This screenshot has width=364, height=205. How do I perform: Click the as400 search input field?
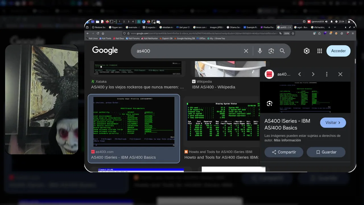pos(188,51)
